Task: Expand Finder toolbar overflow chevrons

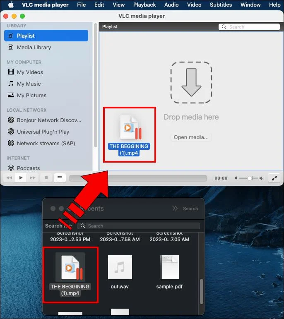Action: pos(175,209)
